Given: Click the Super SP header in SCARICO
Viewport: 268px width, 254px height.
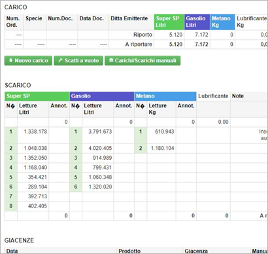Looking at the screenshot, I should [37, 96].
